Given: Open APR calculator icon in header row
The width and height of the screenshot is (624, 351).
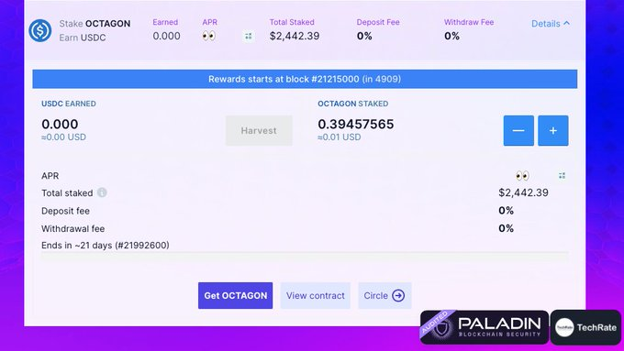Looking at the screenshot, I should tap(249, 37).
